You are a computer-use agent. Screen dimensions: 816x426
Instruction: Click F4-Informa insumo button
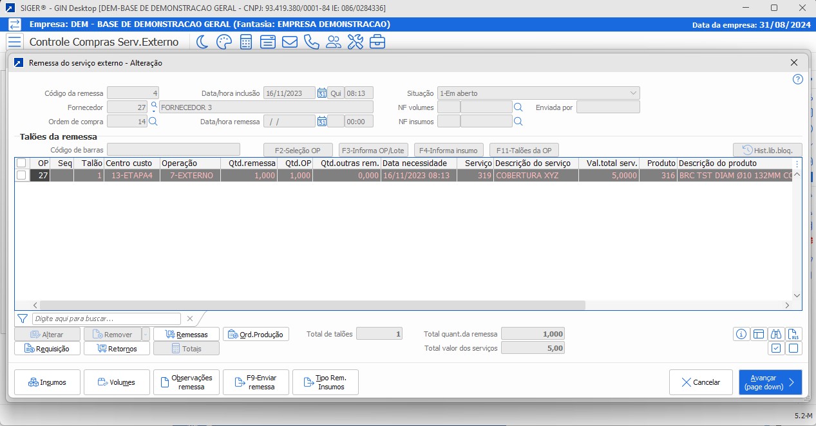pyautogui.click(x=449, y=150)
